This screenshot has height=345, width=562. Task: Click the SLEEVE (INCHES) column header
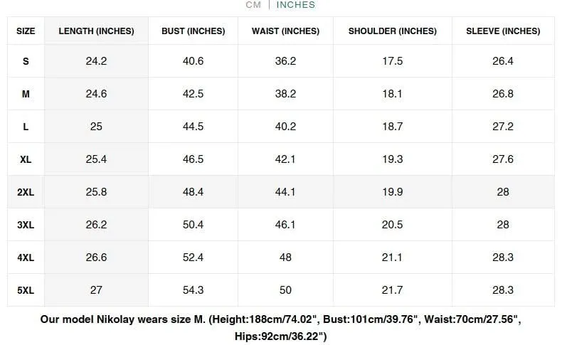tap(503, 31)
